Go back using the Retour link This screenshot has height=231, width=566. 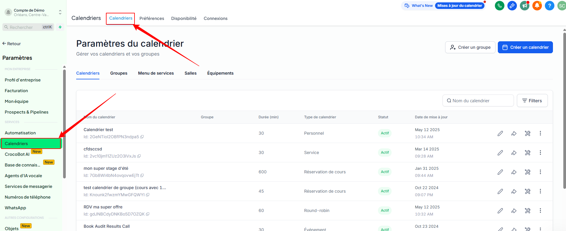(12, 44)
